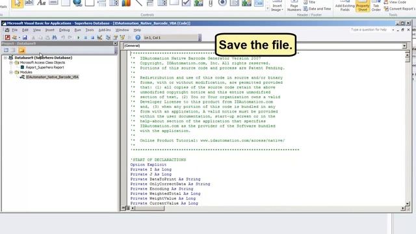Select the Option Button control in ribbon

coord(222,3)
